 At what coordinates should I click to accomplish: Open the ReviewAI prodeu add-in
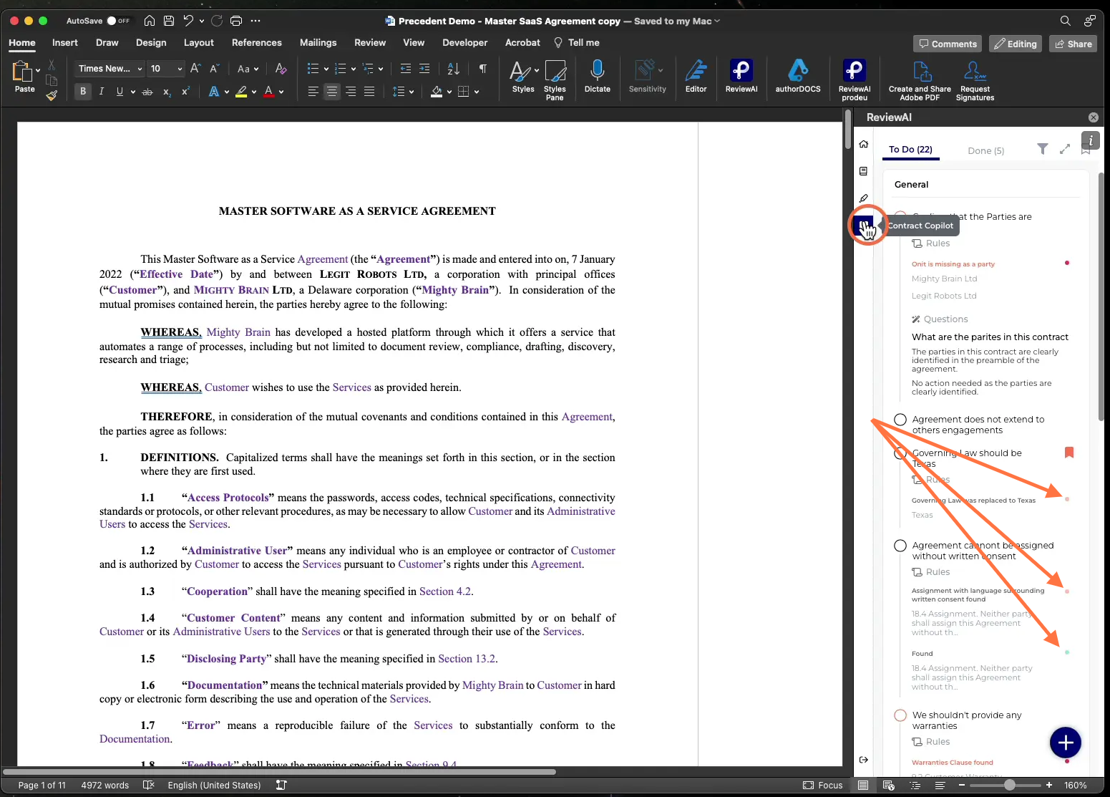pyautogui.click(x=855, y=79)
